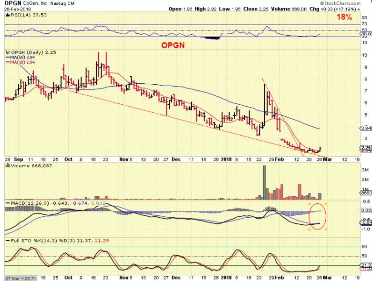Click the tallest volume spike bar
Viewport: 372px width, 281px height.
click(x=264, y=182)
